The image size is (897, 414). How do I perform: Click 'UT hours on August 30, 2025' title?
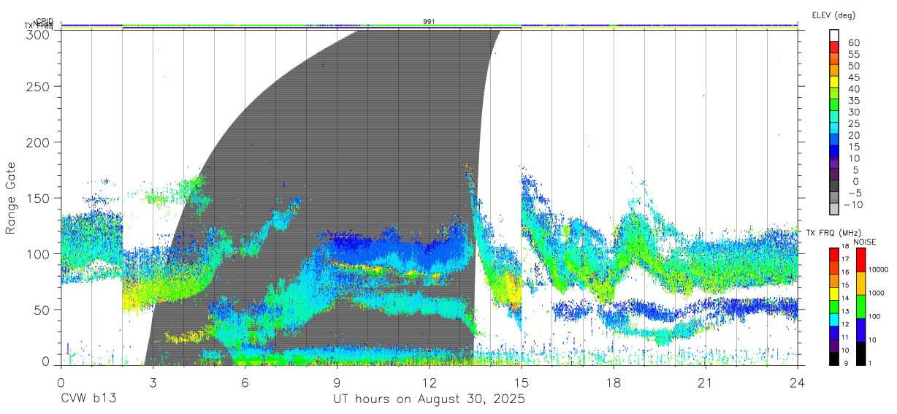(x=429, y=400)
